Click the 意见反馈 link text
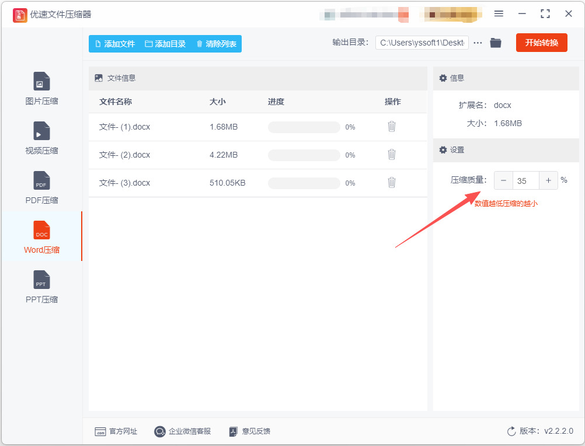 click(256, 431)
